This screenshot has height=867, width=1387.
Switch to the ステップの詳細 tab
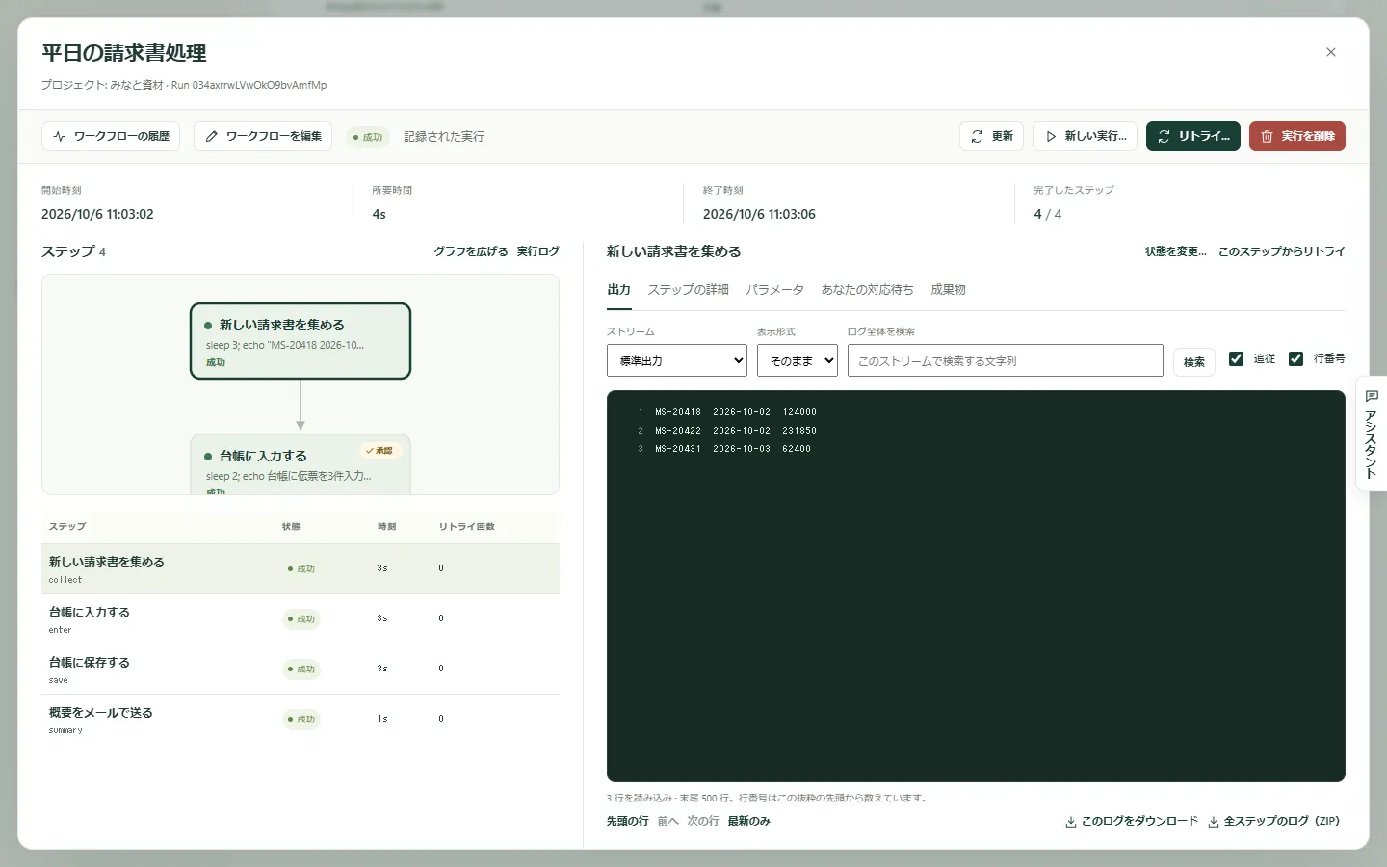[688, 290]
